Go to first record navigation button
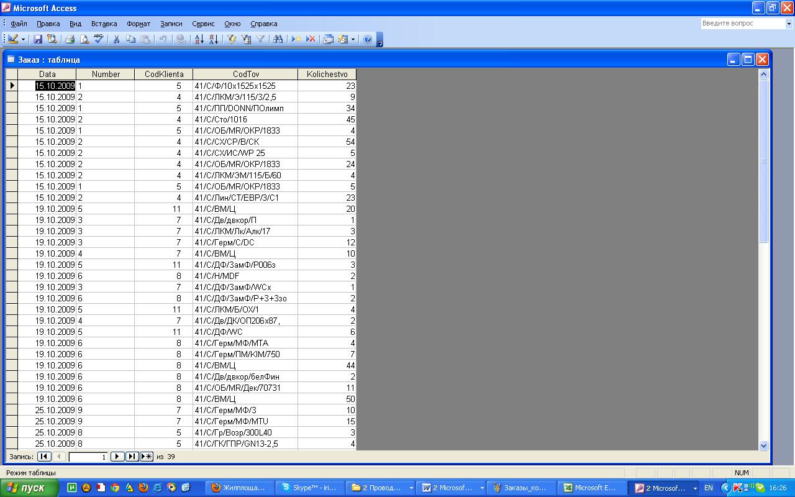The image size is (795, 497). click(x=44, y=457)
